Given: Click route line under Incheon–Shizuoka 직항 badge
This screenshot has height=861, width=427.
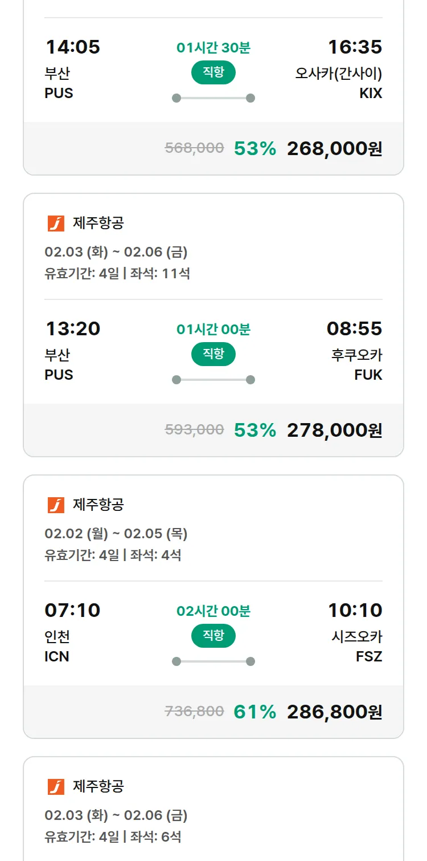Looking at the screenshot, I should click(213, 661).
